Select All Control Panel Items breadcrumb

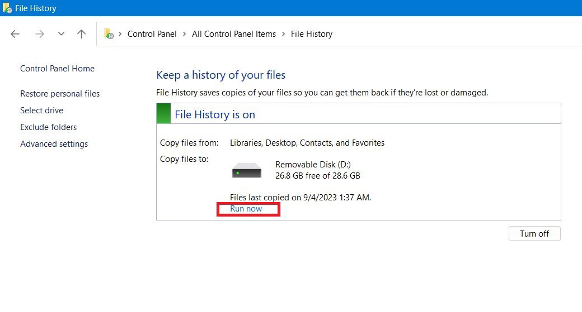click(234, 34)
